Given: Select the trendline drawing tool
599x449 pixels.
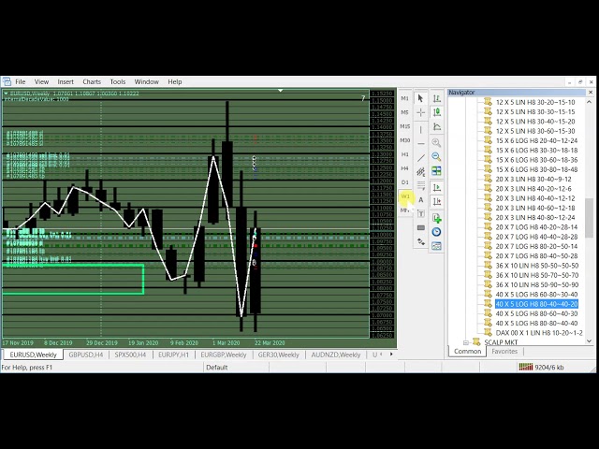Looking at the screenshot, I should [420, 157].
